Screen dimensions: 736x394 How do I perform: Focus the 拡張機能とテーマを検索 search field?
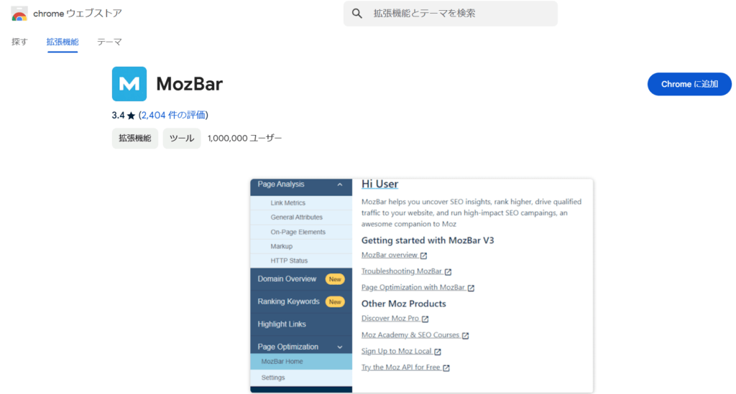click(460, 14)
